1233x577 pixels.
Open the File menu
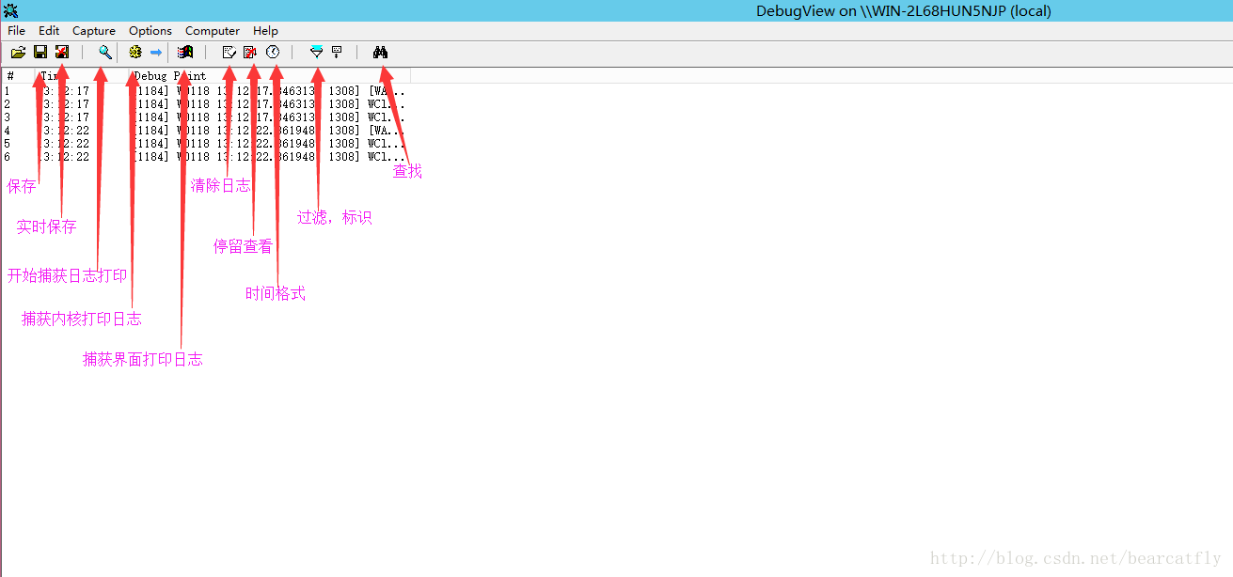click(x=17, y=31)
